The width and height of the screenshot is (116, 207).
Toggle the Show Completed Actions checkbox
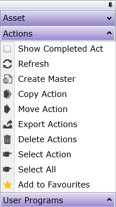pos(7,49)
